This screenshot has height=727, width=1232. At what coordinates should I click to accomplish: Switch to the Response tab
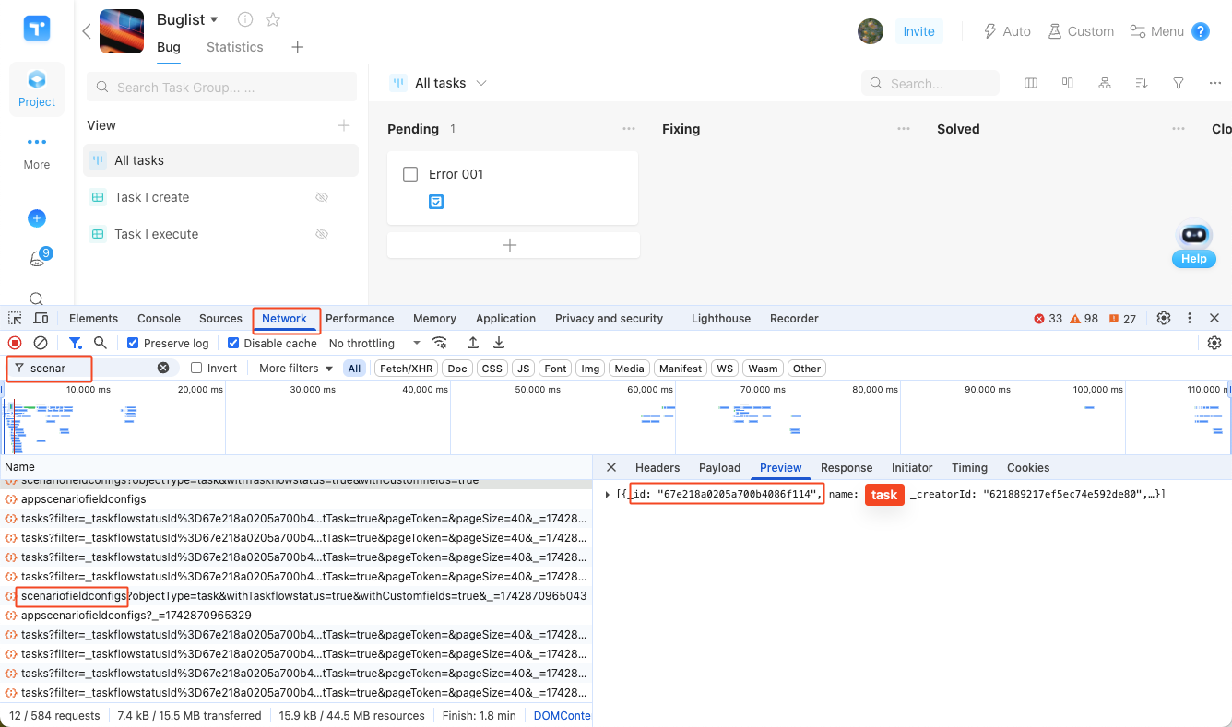[x=847, y=467]
